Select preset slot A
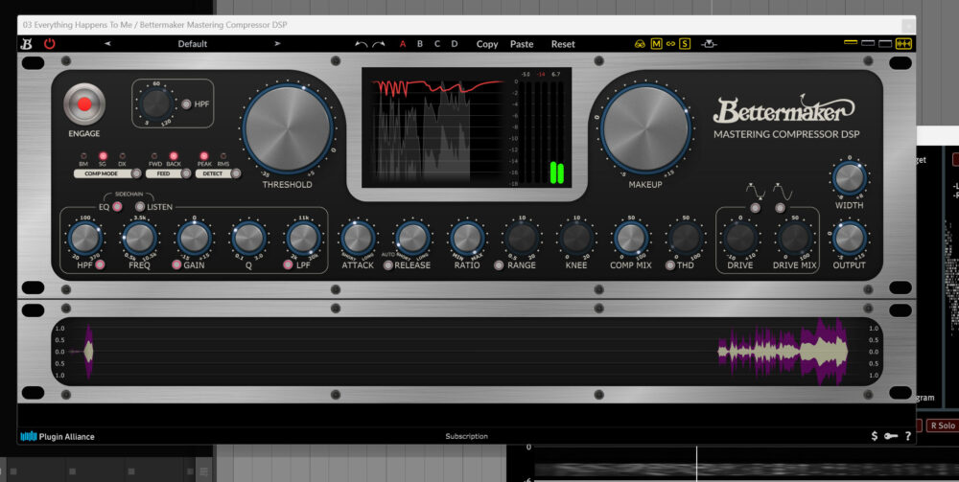 pyautogui.click(x=403, y=44)
